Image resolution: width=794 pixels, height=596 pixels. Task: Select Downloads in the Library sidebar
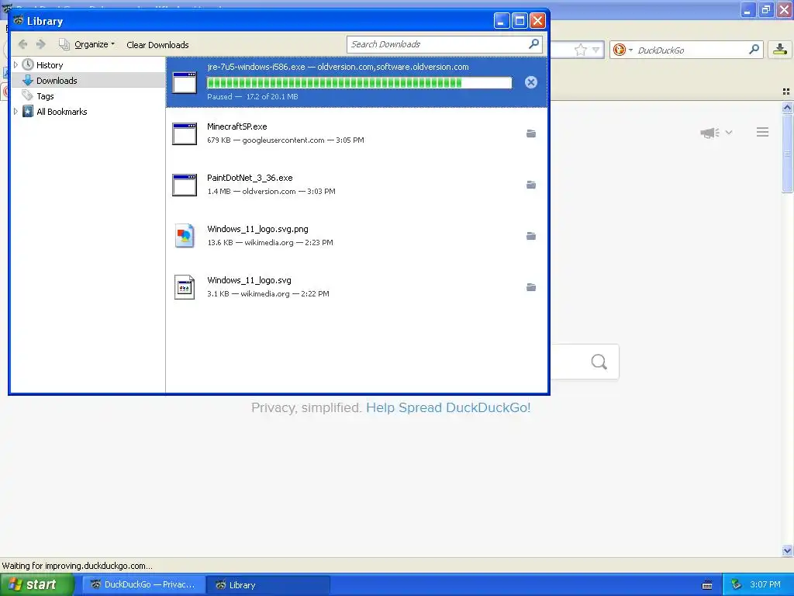[57, 81]
